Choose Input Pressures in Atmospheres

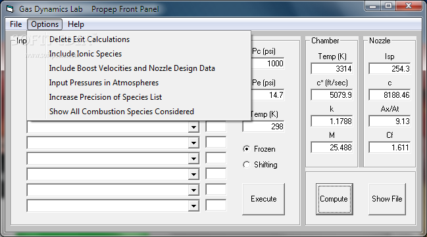pyautogui.click(x=139, y=83)
